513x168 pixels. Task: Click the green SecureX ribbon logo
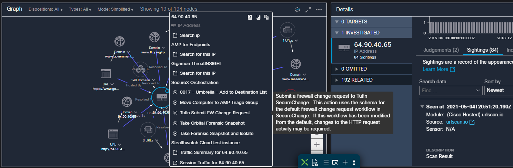click(x=304, y=162)
